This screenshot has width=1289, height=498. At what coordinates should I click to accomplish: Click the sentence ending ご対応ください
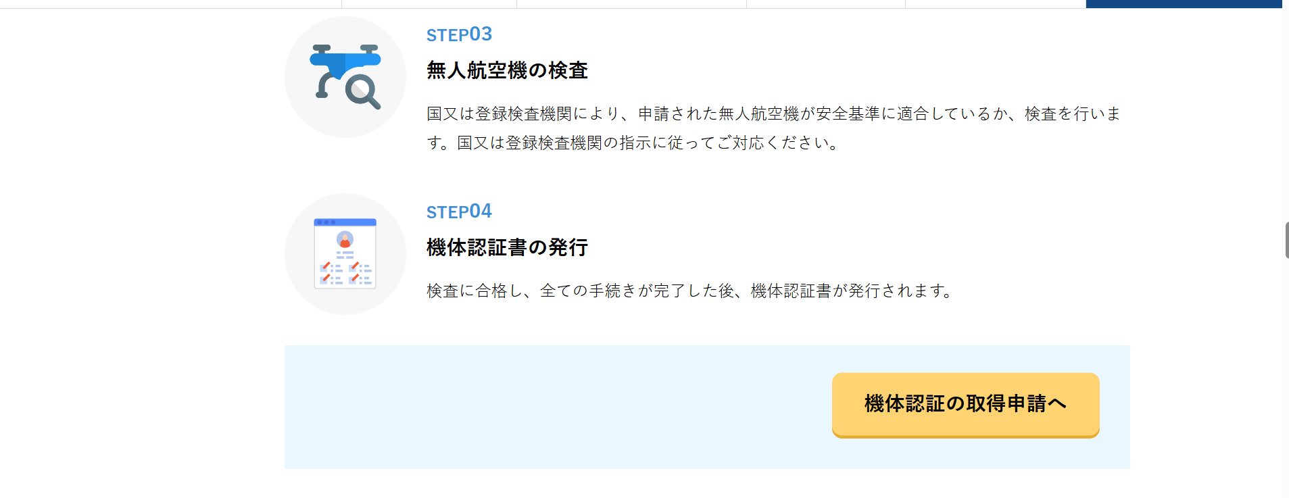(x=634, y=143)
